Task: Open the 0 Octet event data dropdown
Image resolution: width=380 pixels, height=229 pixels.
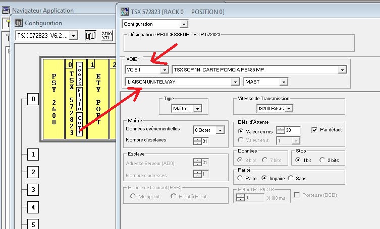Action: (x=220, y=130)
